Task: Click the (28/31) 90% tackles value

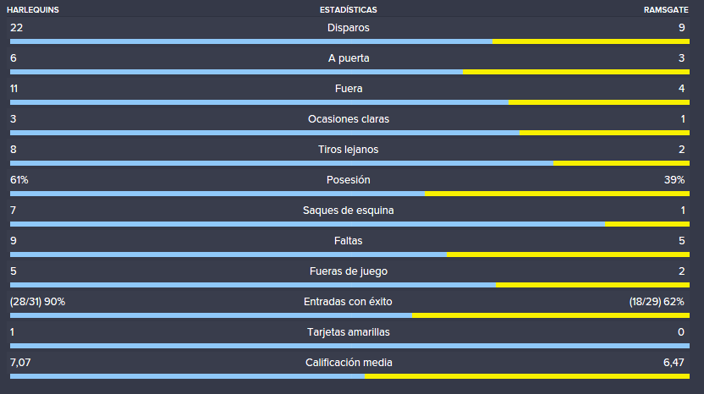Action: [38, 302]
